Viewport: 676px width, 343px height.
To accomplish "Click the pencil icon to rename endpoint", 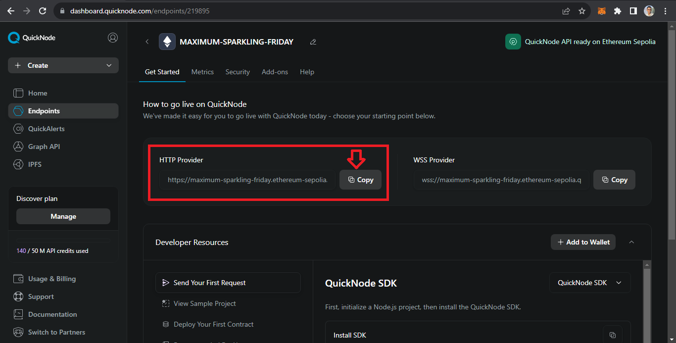I will click(x=313, y=42).
